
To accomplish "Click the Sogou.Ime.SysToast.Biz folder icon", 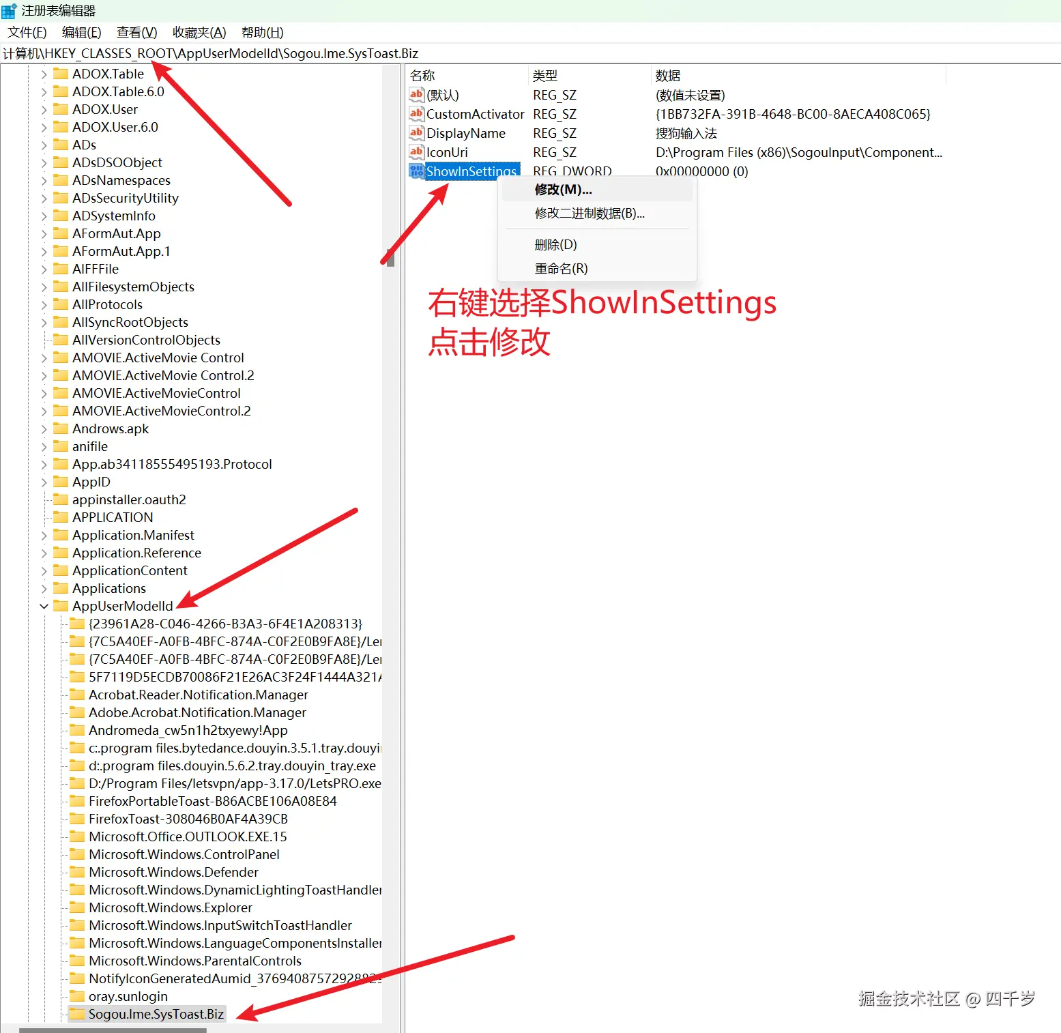I will coord(77,1014).
